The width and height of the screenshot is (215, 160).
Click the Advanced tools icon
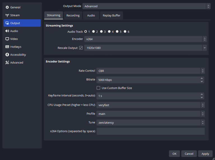click(x=7, y=62)
